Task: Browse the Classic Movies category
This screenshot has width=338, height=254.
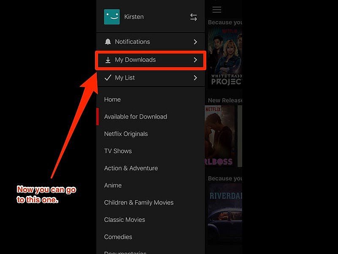Action: [x=124, y=220]
